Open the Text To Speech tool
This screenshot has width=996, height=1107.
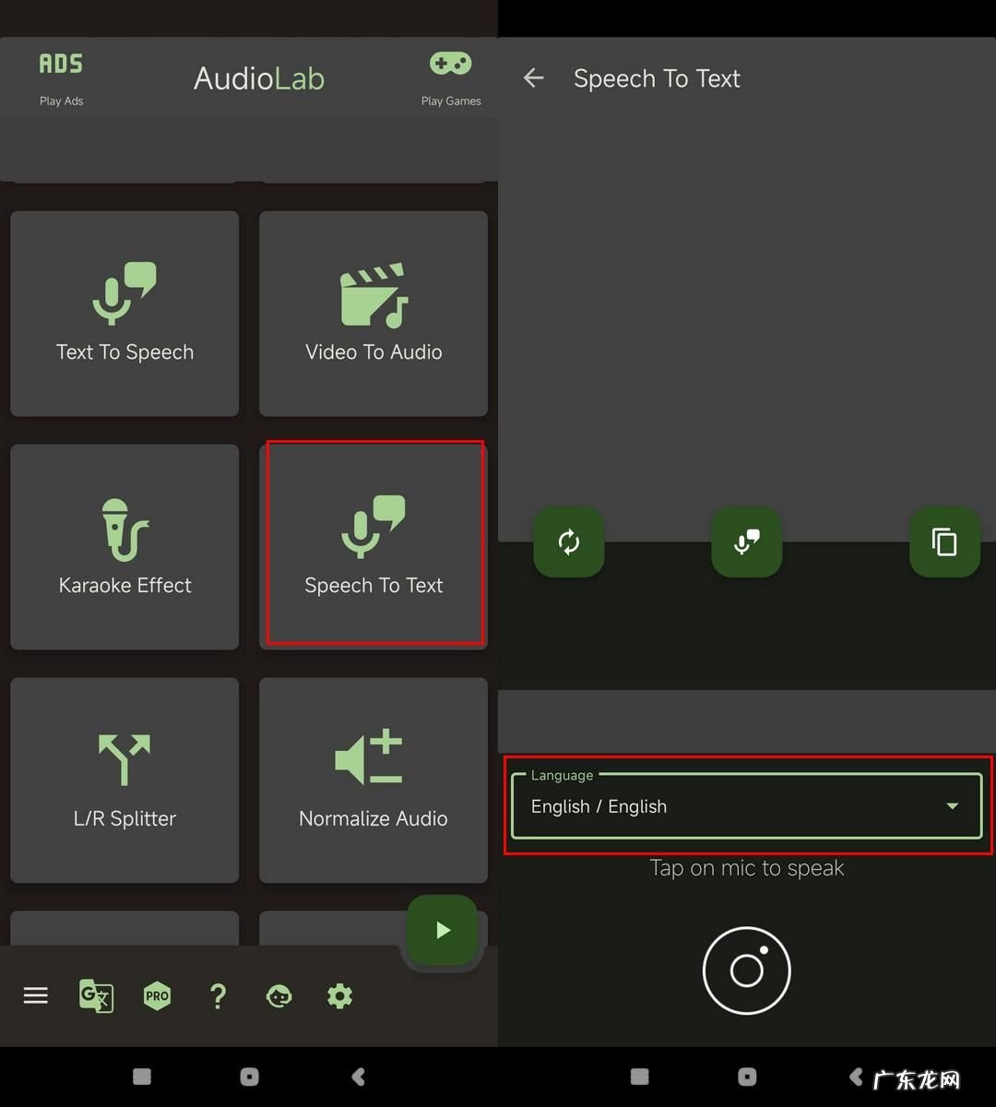click(125, 314)
